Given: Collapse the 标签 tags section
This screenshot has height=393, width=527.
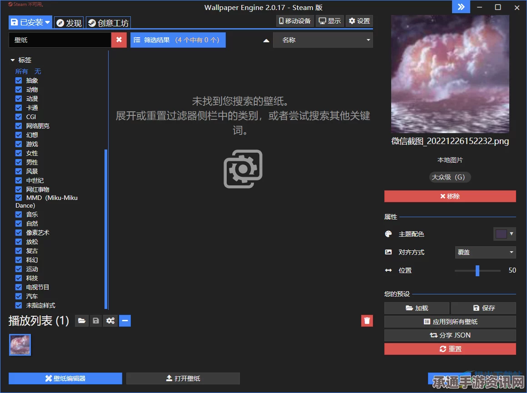Looking at the screenshot, I should click(13, 60).
